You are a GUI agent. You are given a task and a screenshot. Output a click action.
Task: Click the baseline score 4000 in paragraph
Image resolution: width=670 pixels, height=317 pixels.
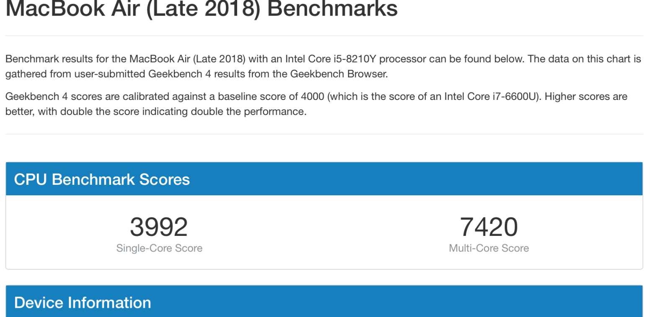(313, 97)
